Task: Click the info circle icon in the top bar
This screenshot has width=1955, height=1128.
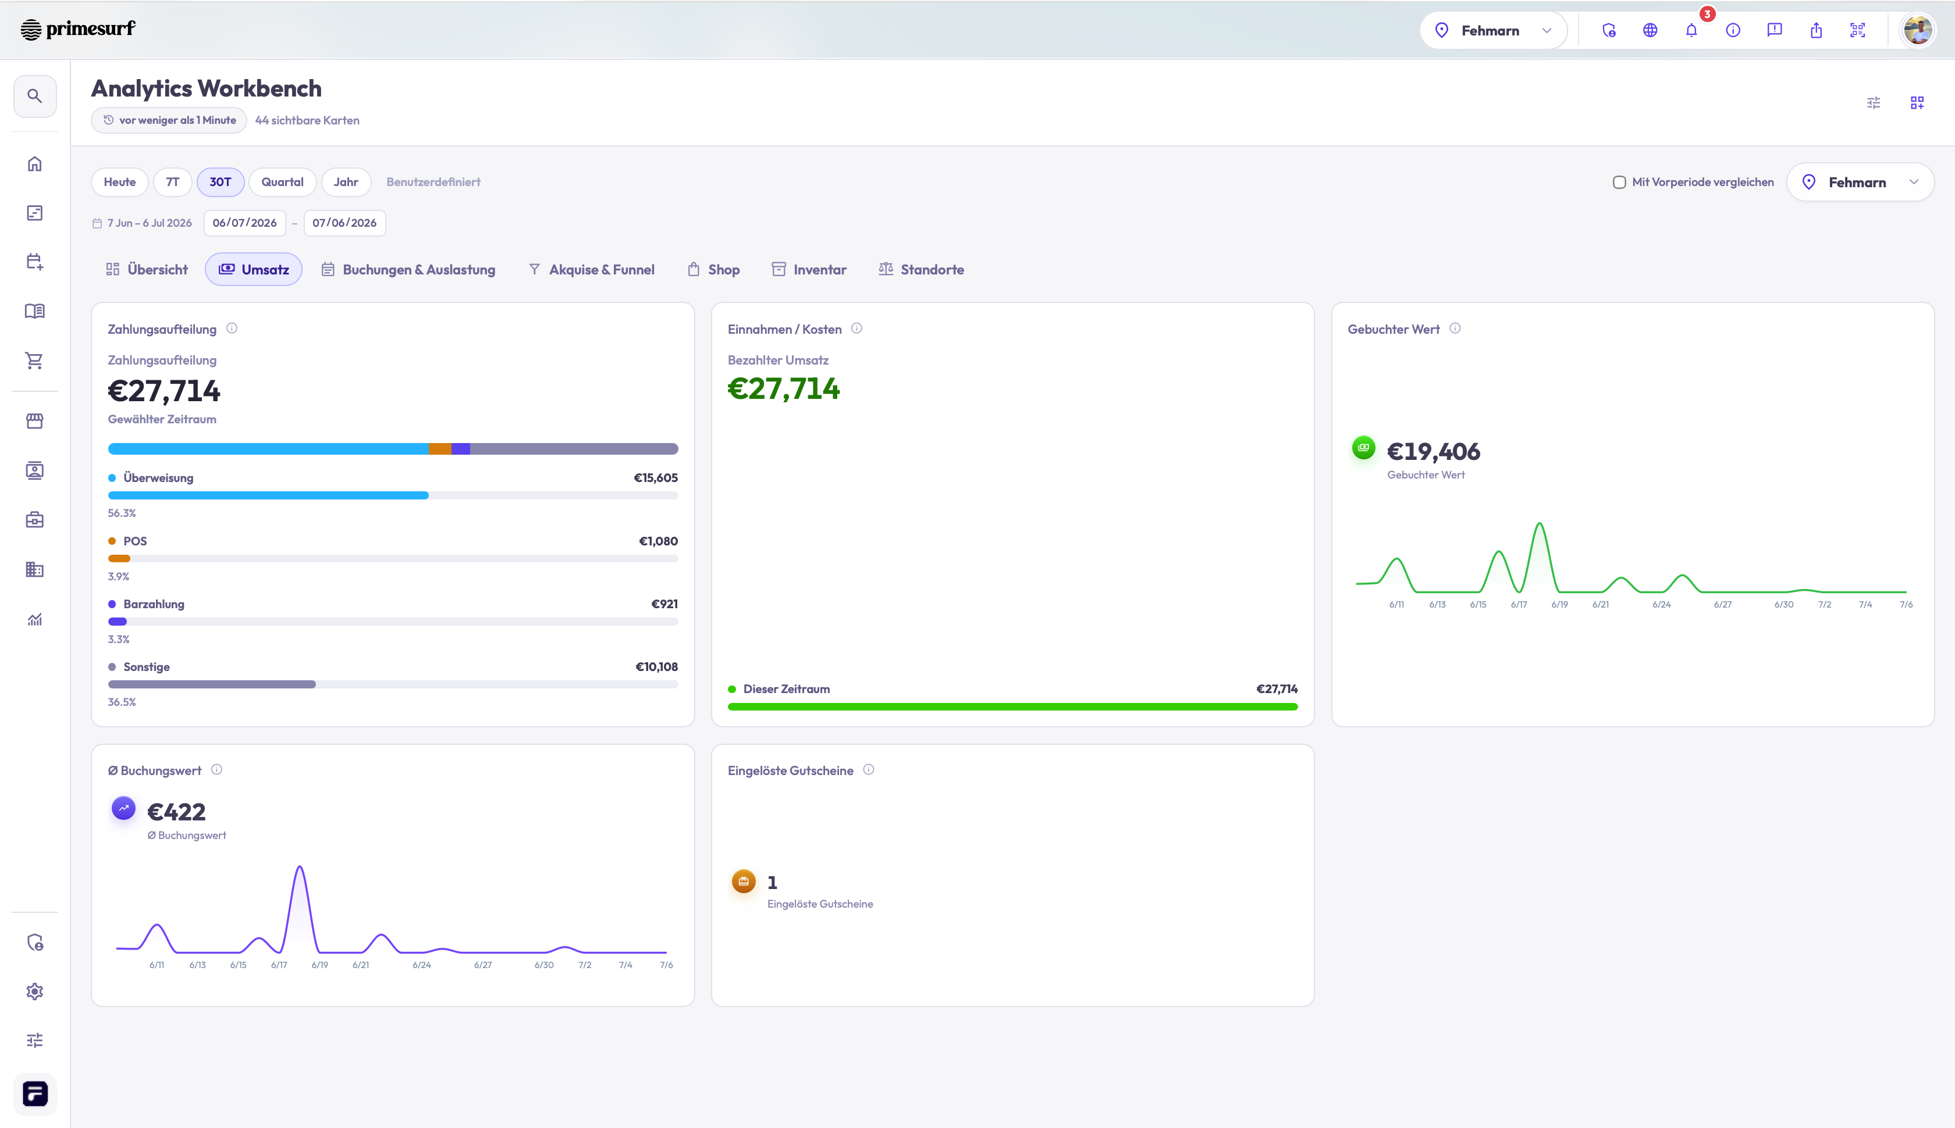Action: point(1733,30)
